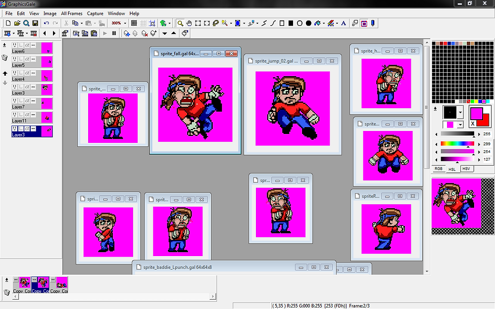Switch to the RGB color tab
This screenshot has height=309, width=495.
pos(439,169)
